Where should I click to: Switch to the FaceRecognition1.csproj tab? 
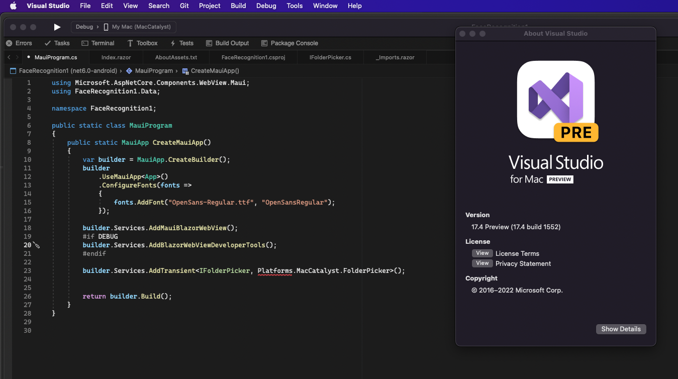click(x=253, y=57)
